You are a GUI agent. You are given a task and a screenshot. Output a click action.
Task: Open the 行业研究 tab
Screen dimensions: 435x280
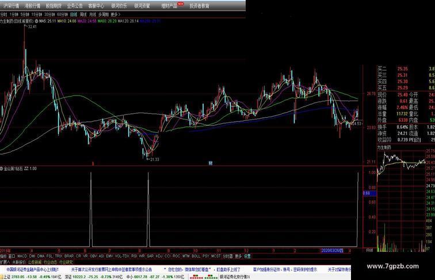[66, 262]
